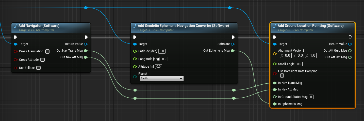Open the Planet dropdown set to Earth
The width and height of the screenshot is (364, 121).
pyautogui.click(x=161, y=79)
